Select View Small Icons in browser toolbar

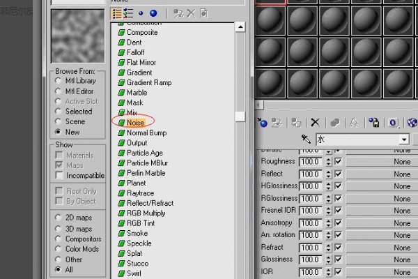[x=141, y=13]
